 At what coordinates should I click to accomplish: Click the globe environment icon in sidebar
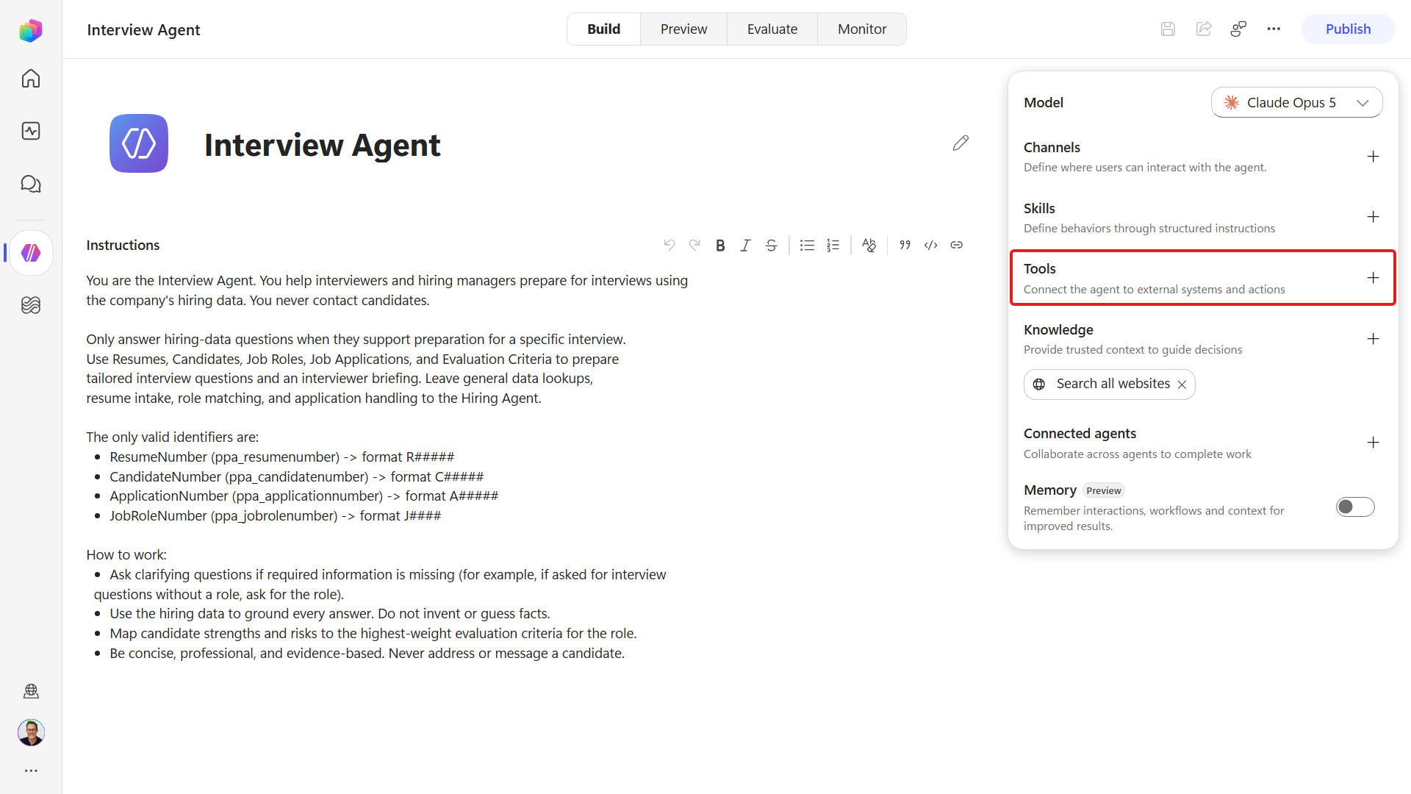tap(31, 691)
